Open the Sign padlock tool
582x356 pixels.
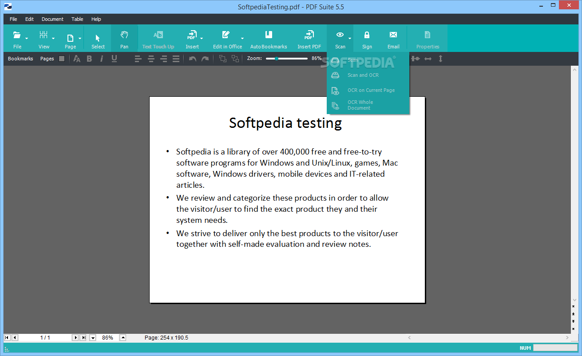[367, 39]
